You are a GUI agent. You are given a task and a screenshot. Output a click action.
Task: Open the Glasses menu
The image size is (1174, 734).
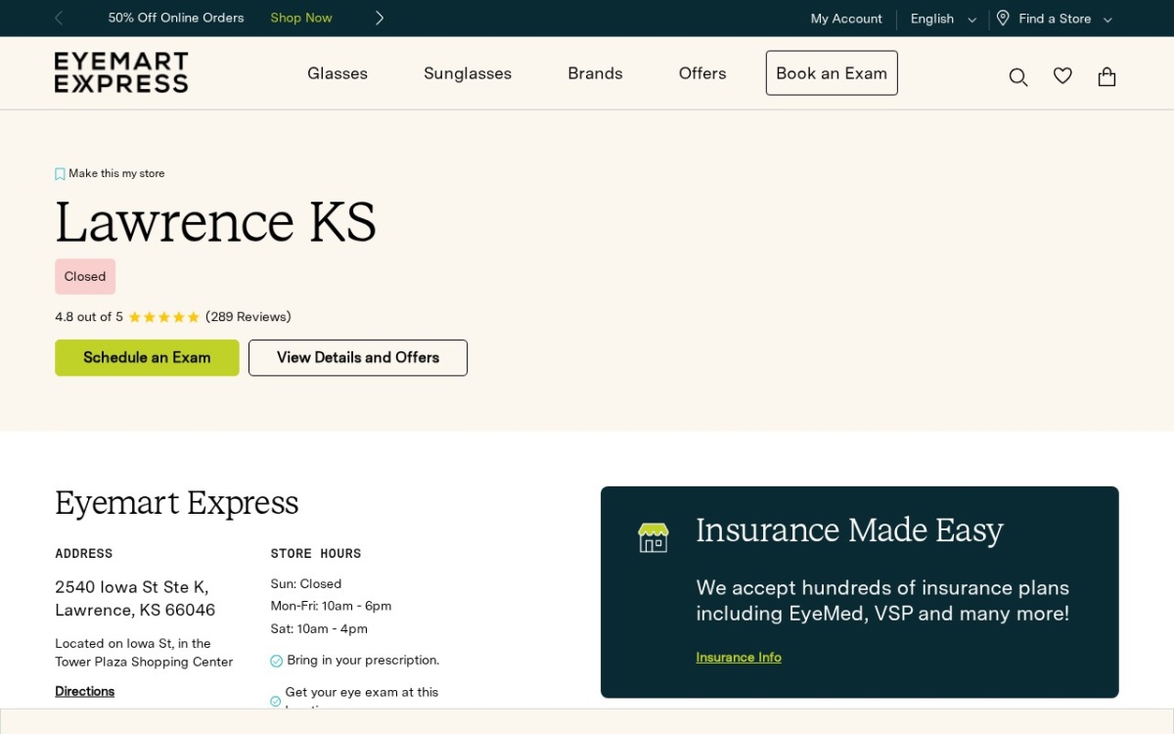pyautogui.click(x=338, y=73)
